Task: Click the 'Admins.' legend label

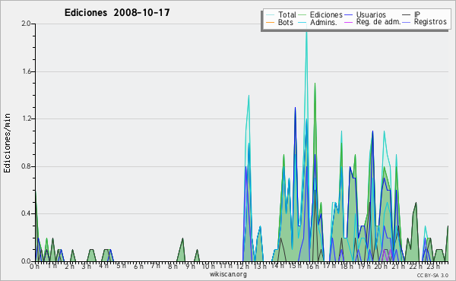Action: click(x=324, y=22)
